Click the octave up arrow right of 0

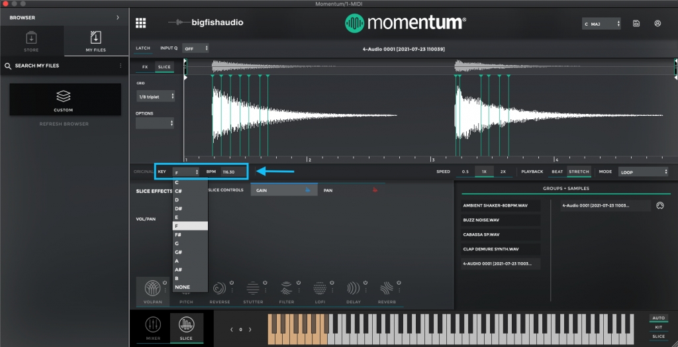250,330
